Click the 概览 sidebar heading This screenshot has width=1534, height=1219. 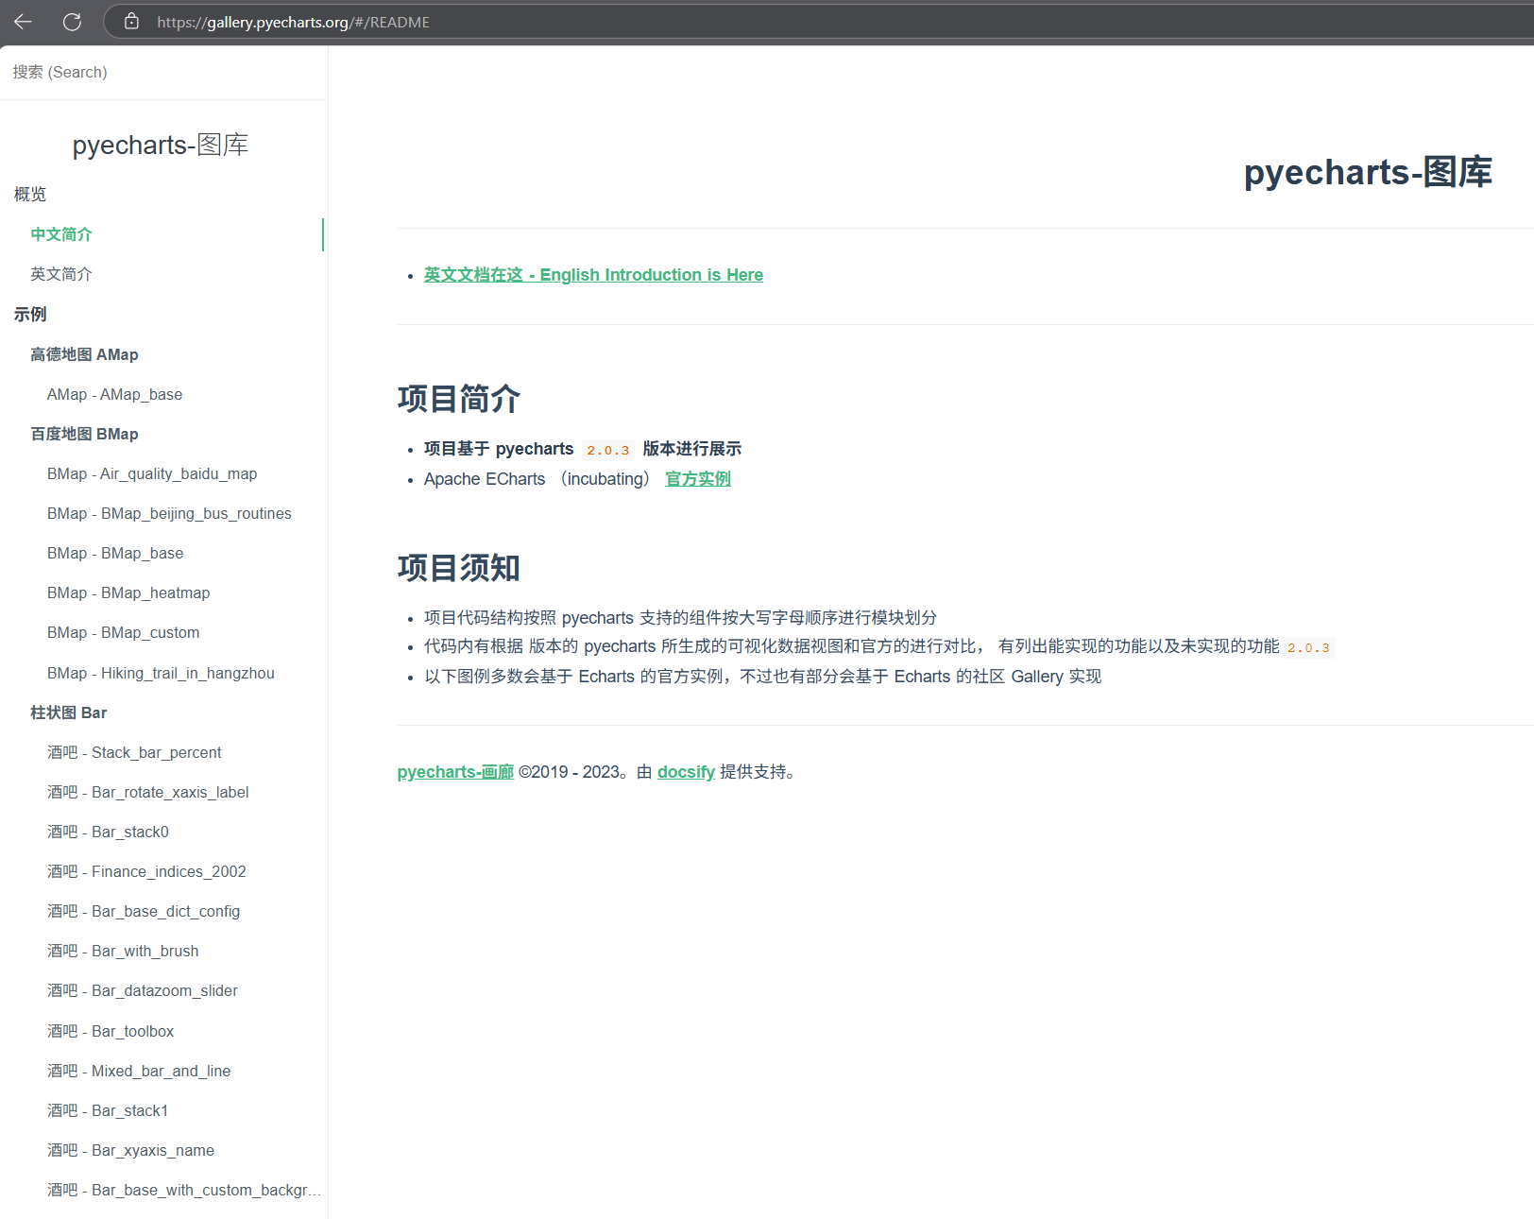coord(30,194)
